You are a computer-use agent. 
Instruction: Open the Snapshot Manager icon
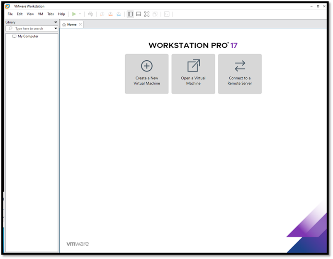(x=119, y=14)
